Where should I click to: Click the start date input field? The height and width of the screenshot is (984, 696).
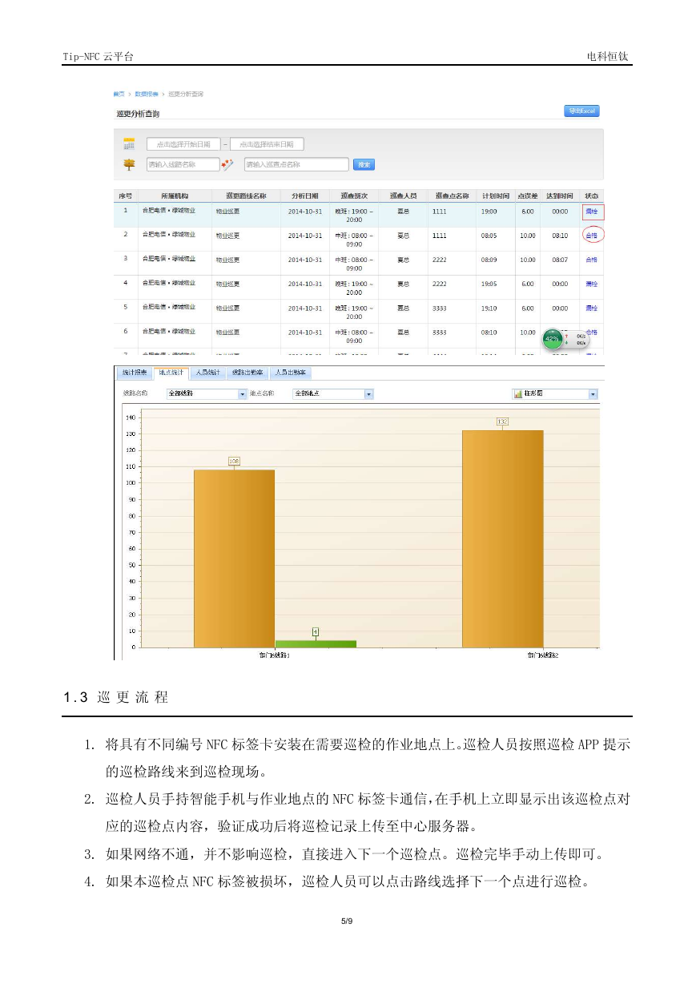point(183,144)
